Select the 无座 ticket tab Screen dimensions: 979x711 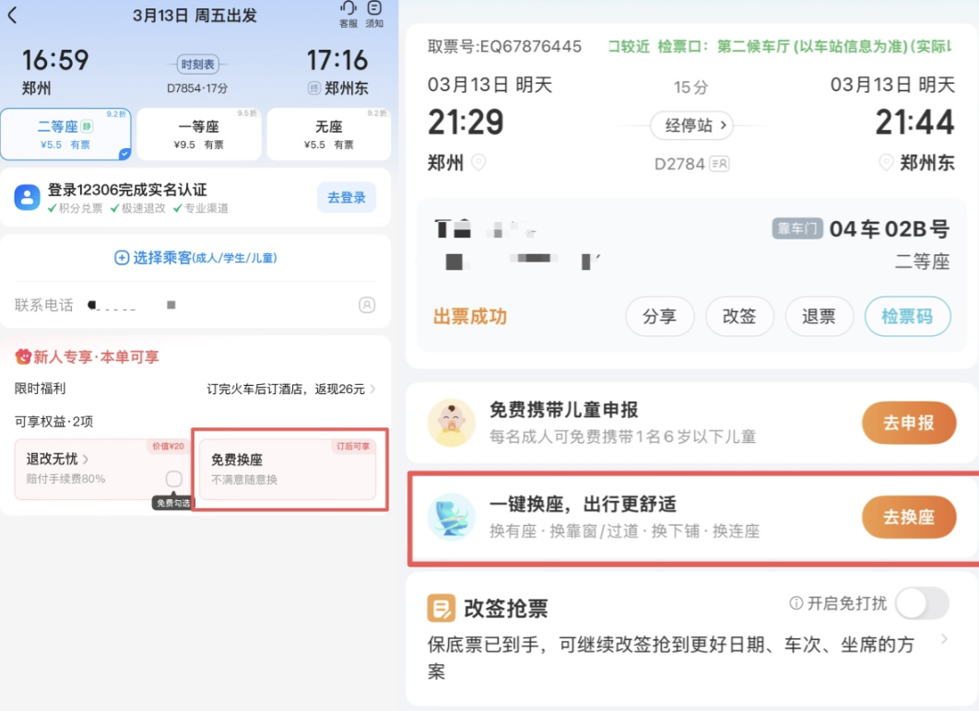click(x=328, y=134)
